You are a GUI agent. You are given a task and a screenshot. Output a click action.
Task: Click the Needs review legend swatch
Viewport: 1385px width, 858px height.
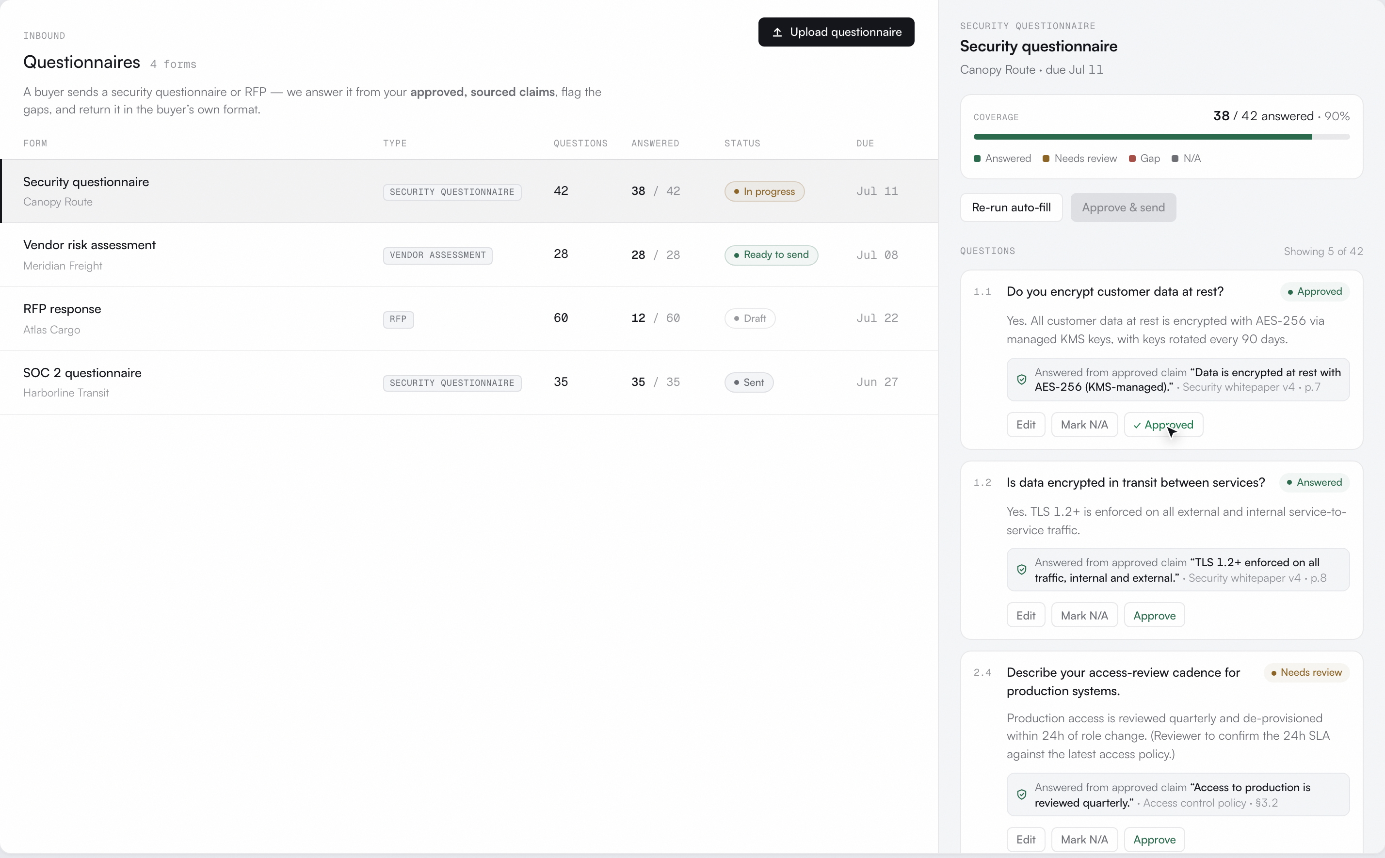point(1046,159)
